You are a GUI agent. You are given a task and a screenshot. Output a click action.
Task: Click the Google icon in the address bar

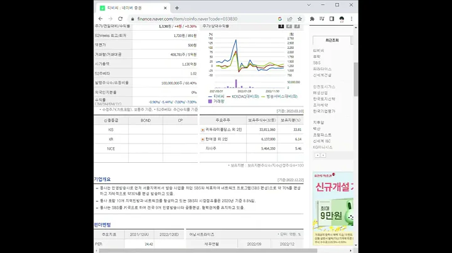tap(279, 19)
